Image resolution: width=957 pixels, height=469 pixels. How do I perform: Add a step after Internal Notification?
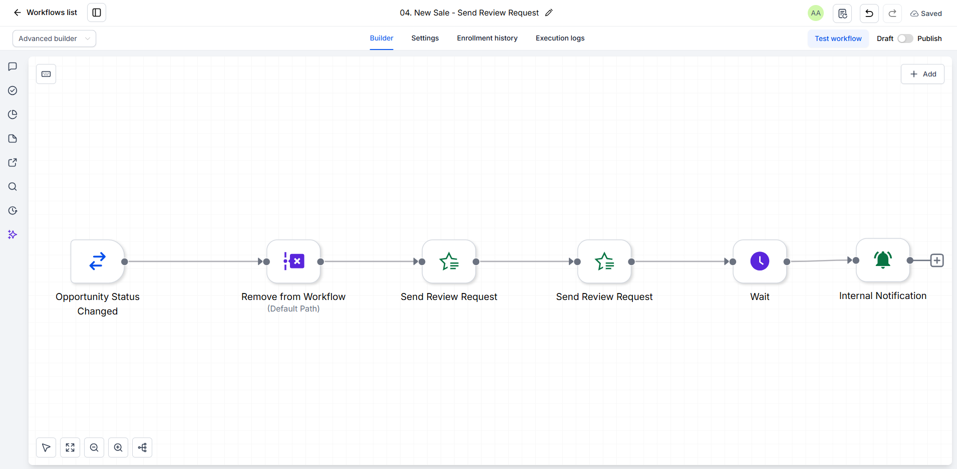click(x=937, y=260)
